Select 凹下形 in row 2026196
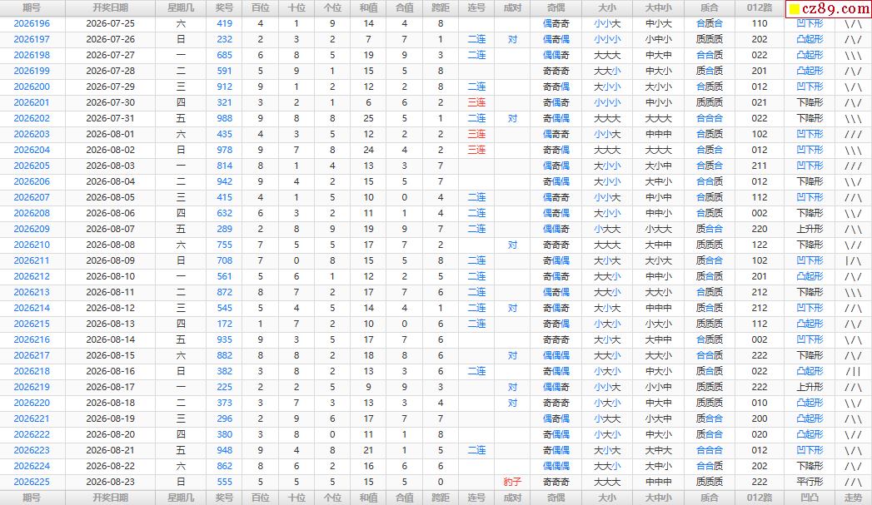872x505 pixels. pyautogui.click(x=810, y=24)
